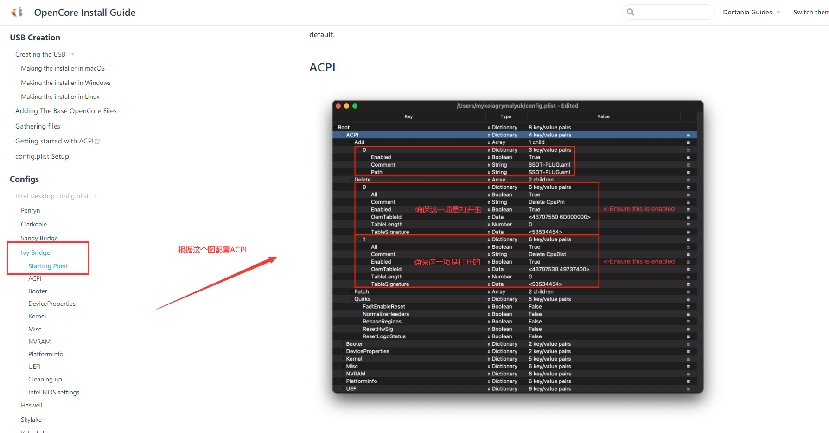Click the OpenCore logo icon

17,12
